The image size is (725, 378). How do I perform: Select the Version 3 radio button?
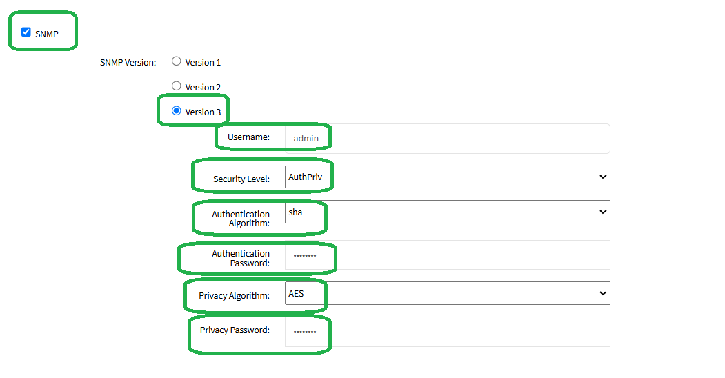click(x=177, y=111)
